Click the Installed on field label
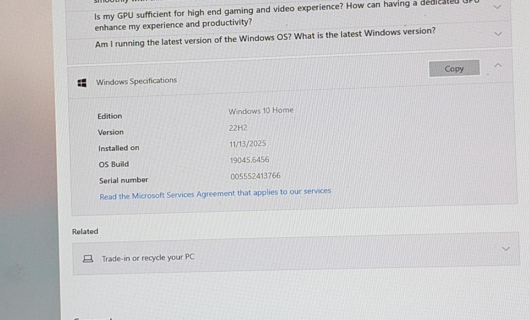This screenshot has width=529, height=320. tap(119, 148)
